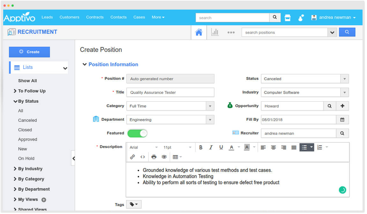367x214 pixels.
Task: Insert a table into the description
Action: click(175, 157)
